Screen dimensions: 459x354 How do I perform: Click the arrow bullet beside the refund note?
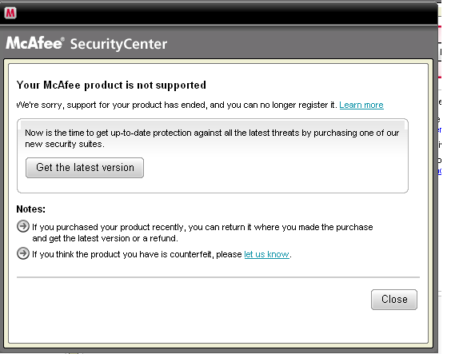coord(23,226)
